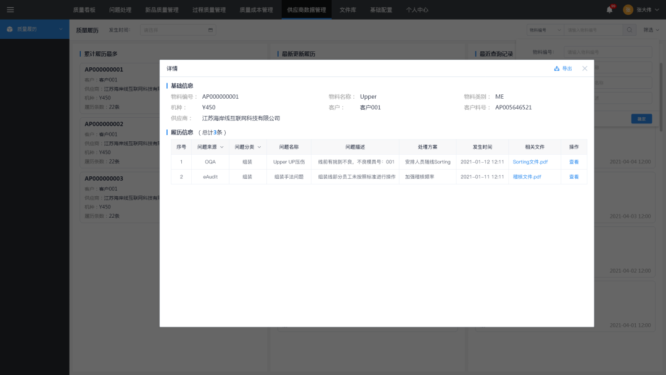
Task: Expand the 筛选 filter dropdown
Action: coord(651,30)
